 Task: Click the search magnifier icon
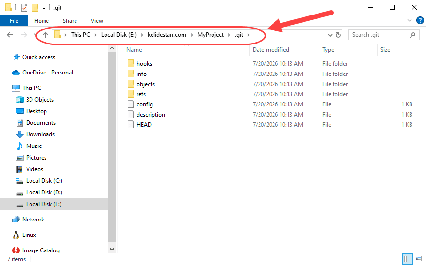click(412, 35)
